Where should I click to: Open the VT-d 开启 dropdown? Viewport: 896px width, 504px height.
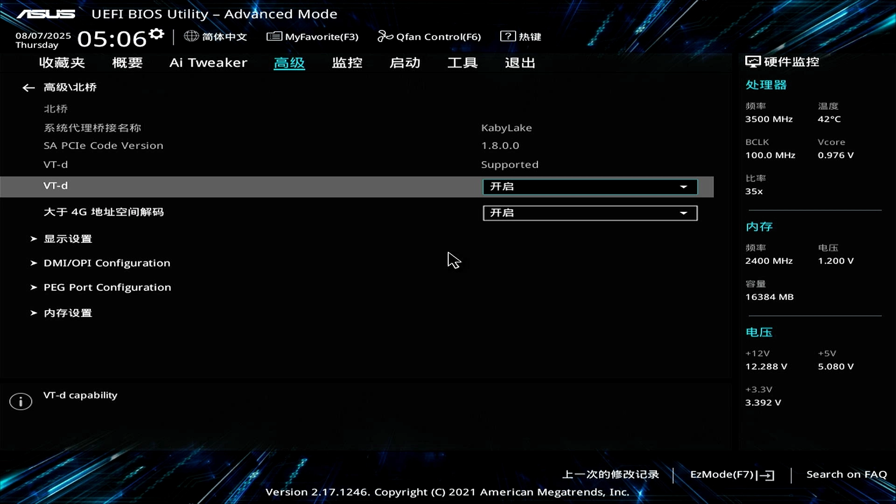coord(590,187)
